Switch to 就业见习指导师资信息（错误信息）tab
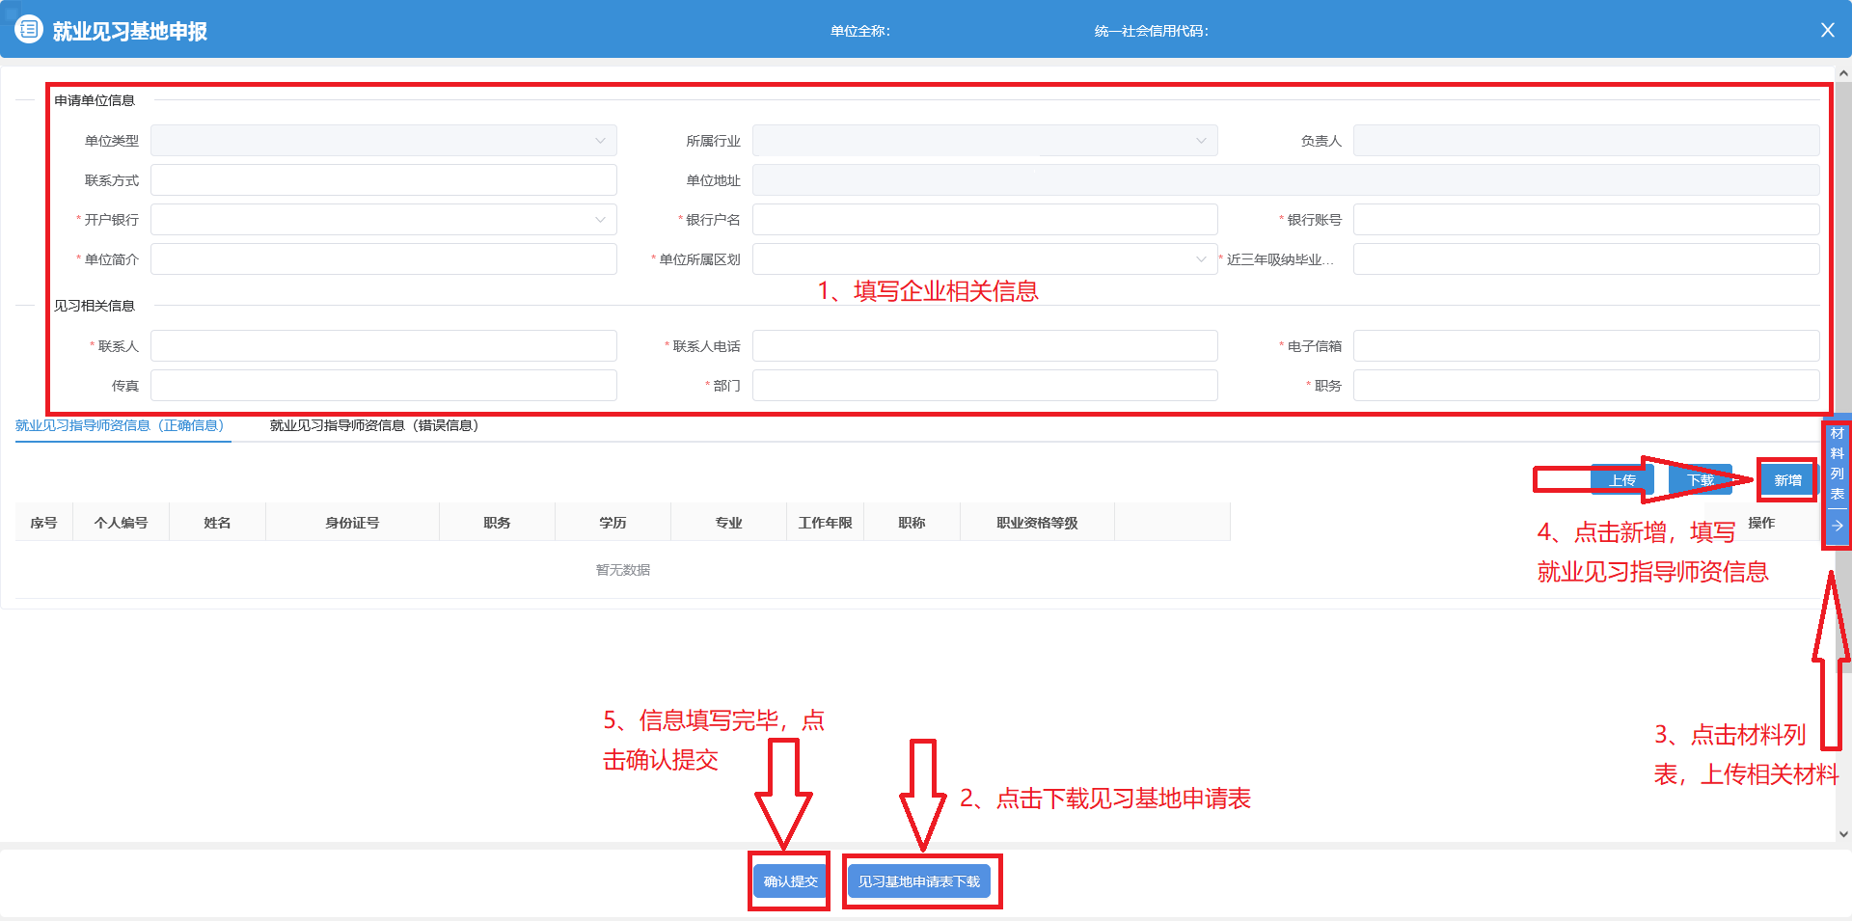 pos(374,425)
